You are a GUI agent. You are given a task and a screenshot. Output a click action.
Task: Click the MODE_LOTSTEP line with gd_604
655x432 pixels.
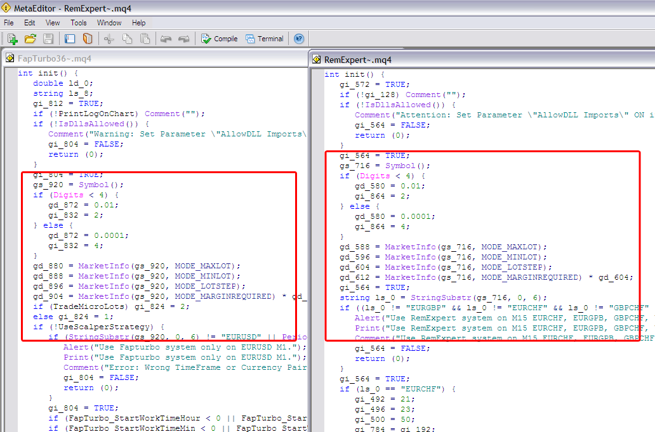pyautogui.click(x=446, y=267)
